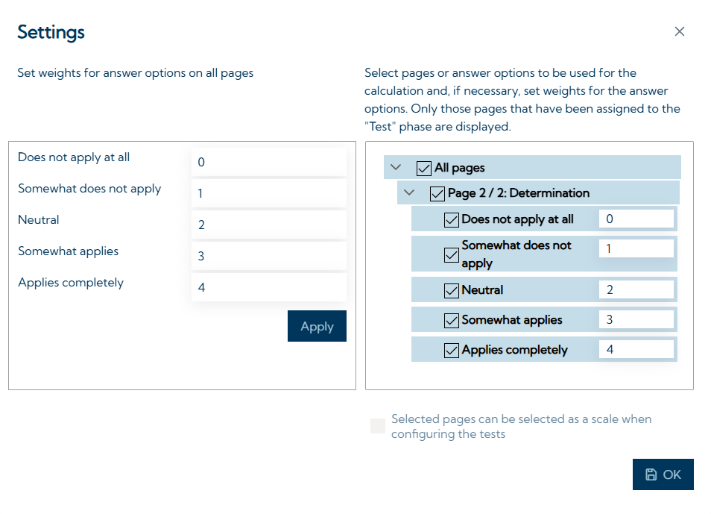This screenshot has width=711, height=514.
Task: Uncheck the Somewhat does not apply checkbox
Action: [x=451, y=254]
